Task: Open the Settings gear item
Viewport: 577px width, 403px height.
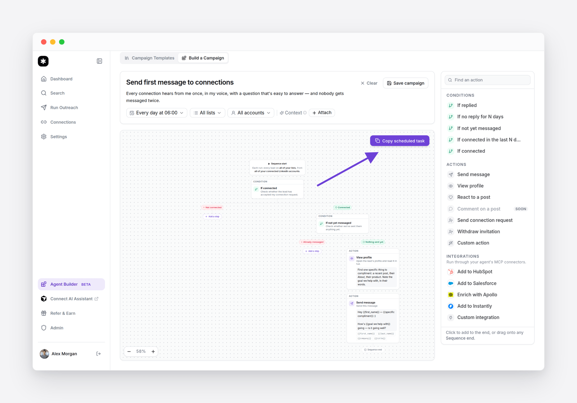Action: [71, 136]
